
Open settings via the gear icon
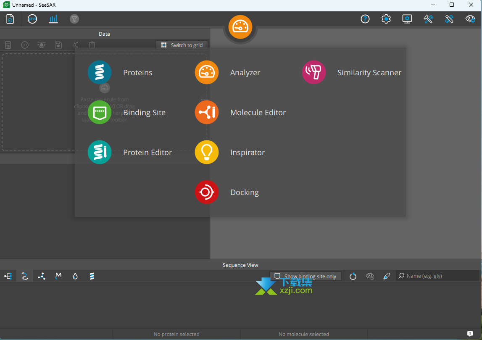(x=386, y=19)
